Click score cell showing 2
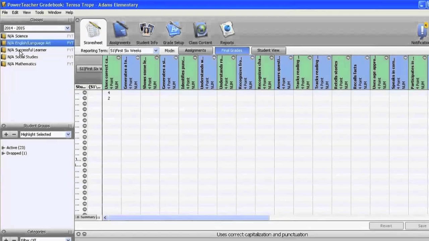This screenshot has height=241, width=429. pos(112,98)
